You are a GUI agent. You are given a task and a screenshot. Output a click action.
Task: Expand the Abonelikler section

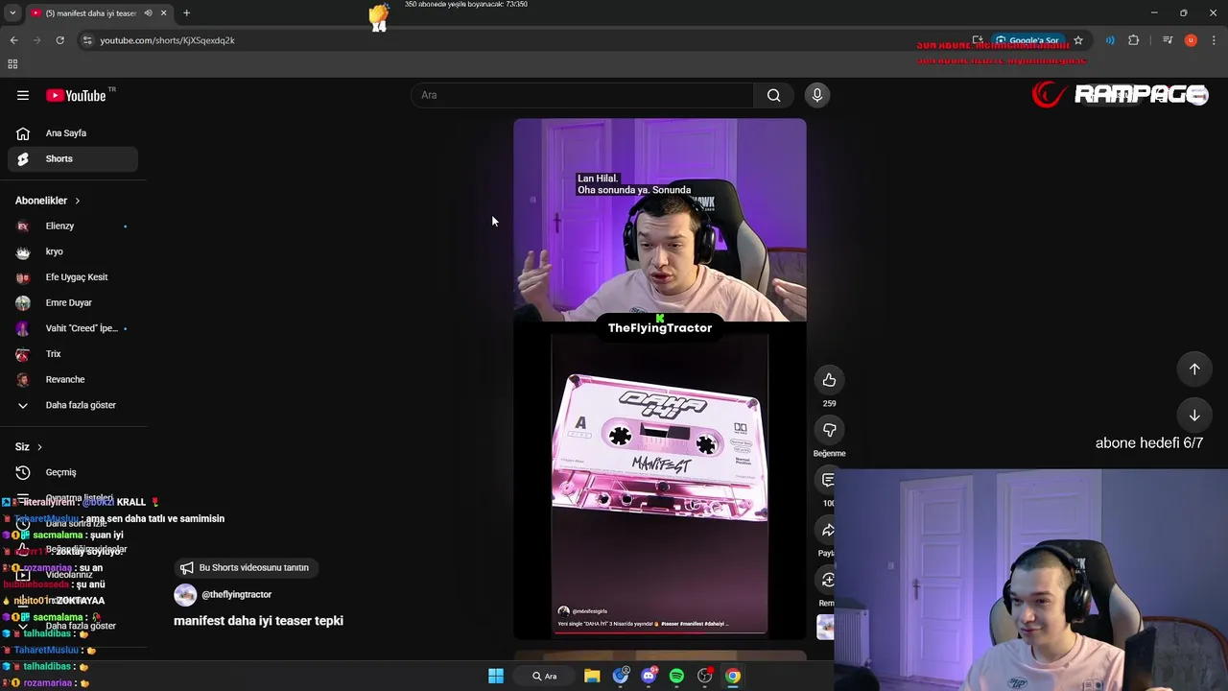click(x=48, y=201)
